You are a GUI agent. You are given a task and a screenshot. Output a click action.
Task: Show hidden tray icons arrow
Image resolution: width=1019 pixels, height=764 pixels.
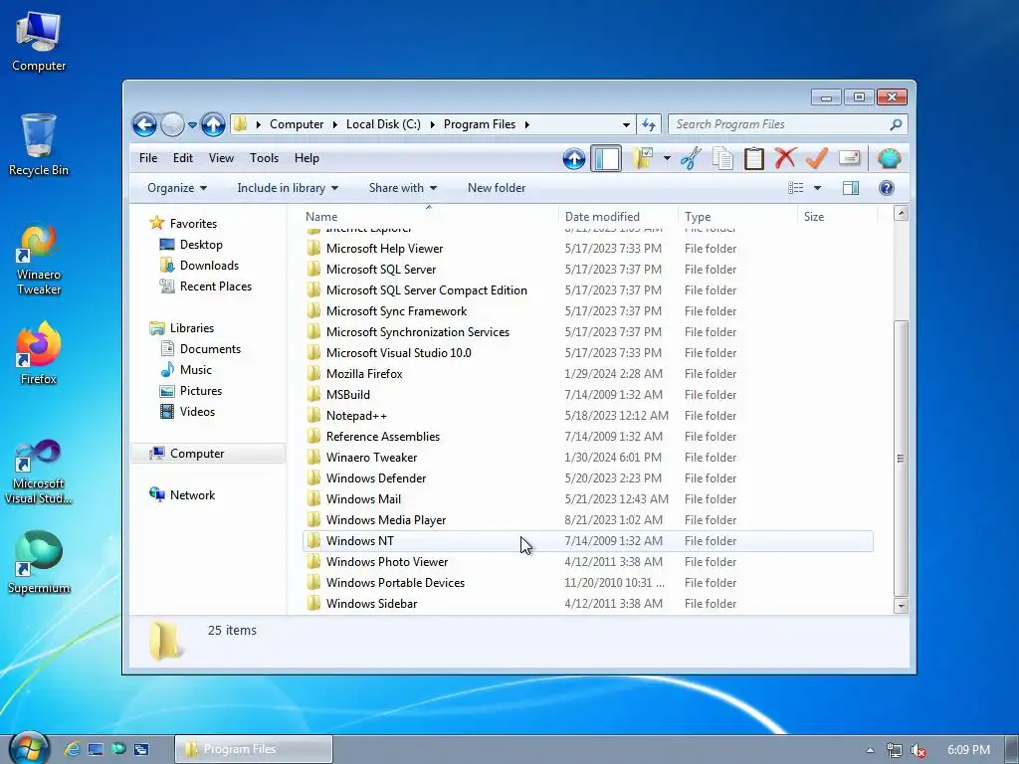pyautogui.click(x=870, y=750)
